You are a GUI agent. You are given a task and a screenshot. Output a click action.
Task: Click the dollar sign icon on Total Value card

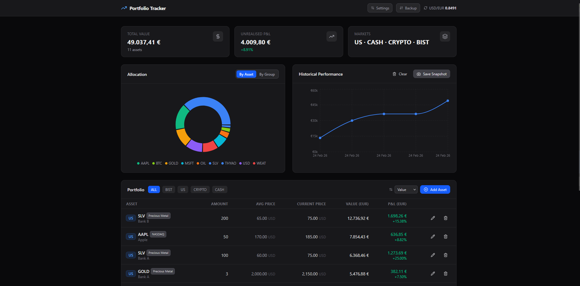click(218, 36)
